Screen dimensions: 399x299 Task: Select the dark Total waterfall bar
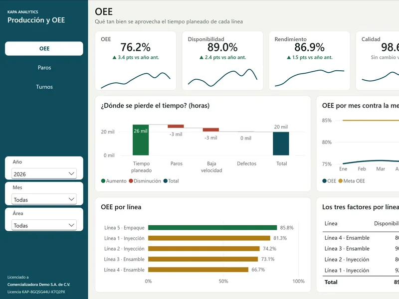281,144
